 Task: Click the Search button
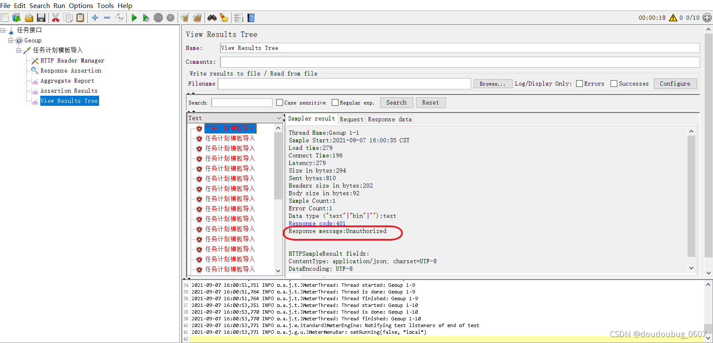coord(396,102)
